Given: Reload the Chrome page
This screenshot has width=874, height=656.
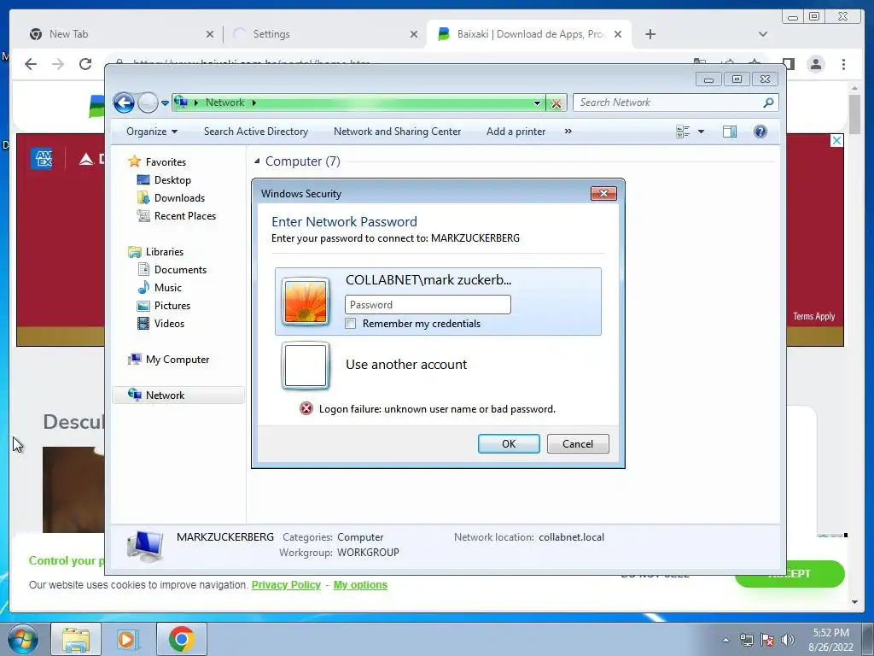Looking at the screenshot, I should point(85,64).
